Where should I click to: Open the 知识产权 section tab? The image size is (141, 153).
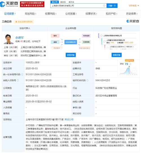[112, 14]
